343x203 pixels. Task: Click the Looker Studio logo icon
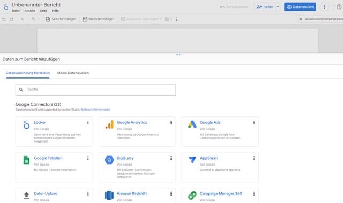point(6,7)
